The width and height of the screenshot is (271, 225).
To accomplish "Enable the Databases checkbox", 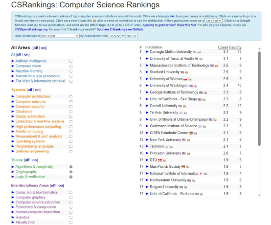I will (71, 112).
